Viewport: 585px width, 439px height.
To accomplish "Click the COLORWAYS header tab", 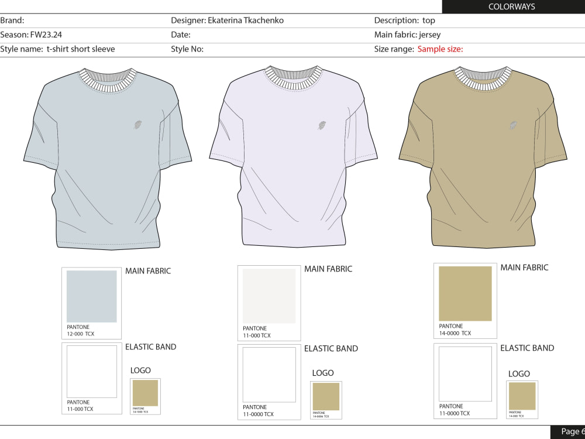I will click(514, 6).
